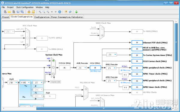180x112 pixels.
Task: Select PLLCLK in the System Clock Mux
Action: tap(53, 74)
